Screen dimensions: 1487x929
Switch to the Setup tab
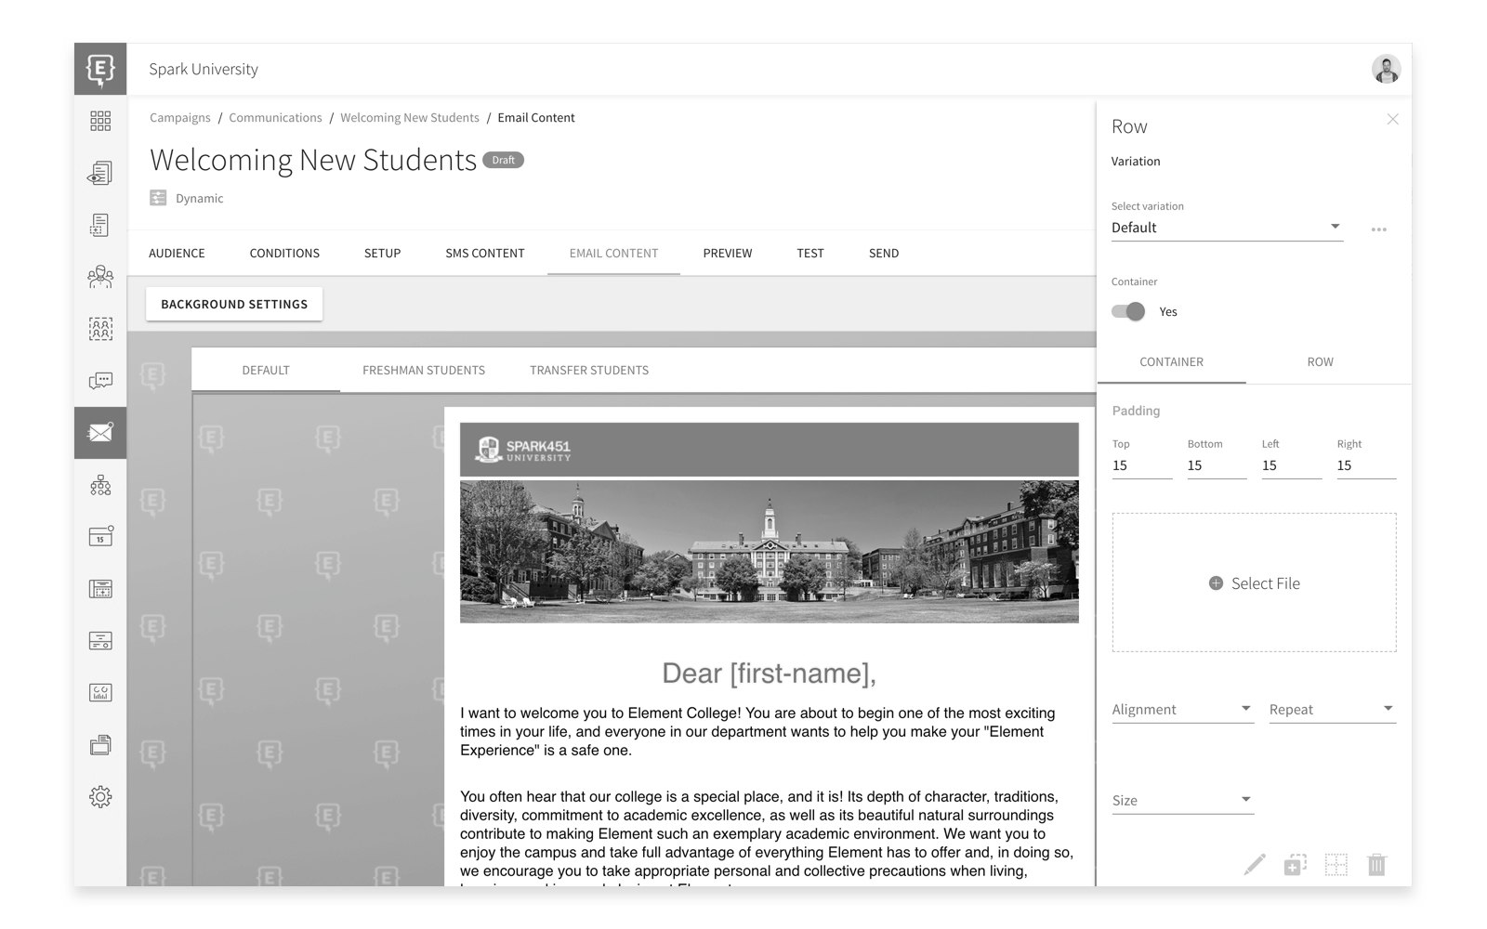point(382,253)
